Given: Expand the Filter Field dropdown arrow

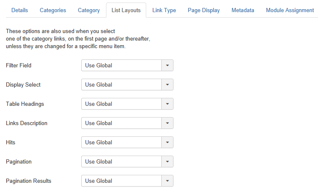Looking at the screenshot, I should pyautogui.click(x=167, y=65).
